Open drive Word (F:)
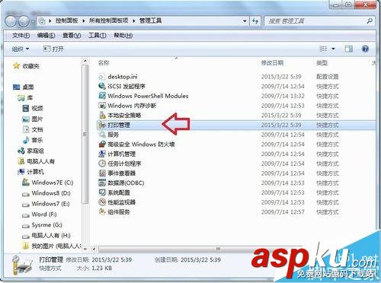This screenshot has width=381, height=283. (40, 215)
